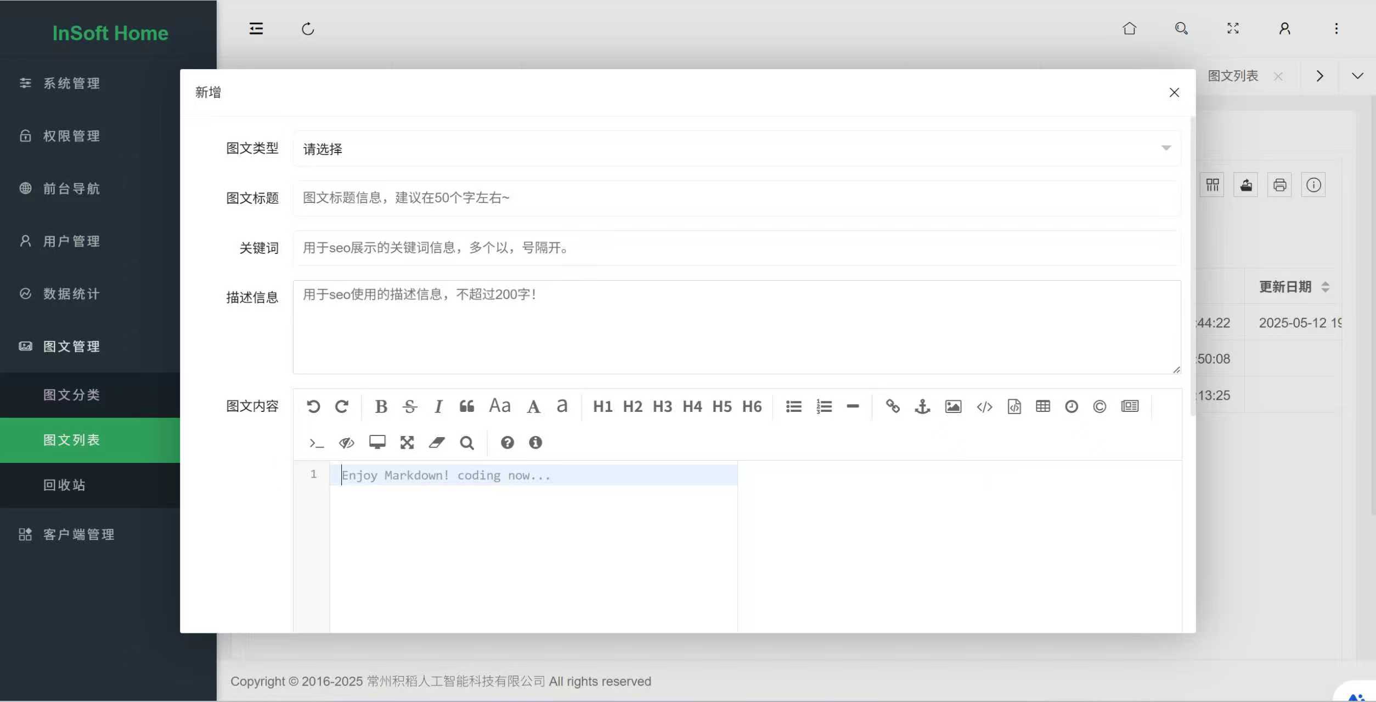Screen dimensions: 1376x702
Task: Toggle strikethrough formatting
Action: click(x=409, y=406)
